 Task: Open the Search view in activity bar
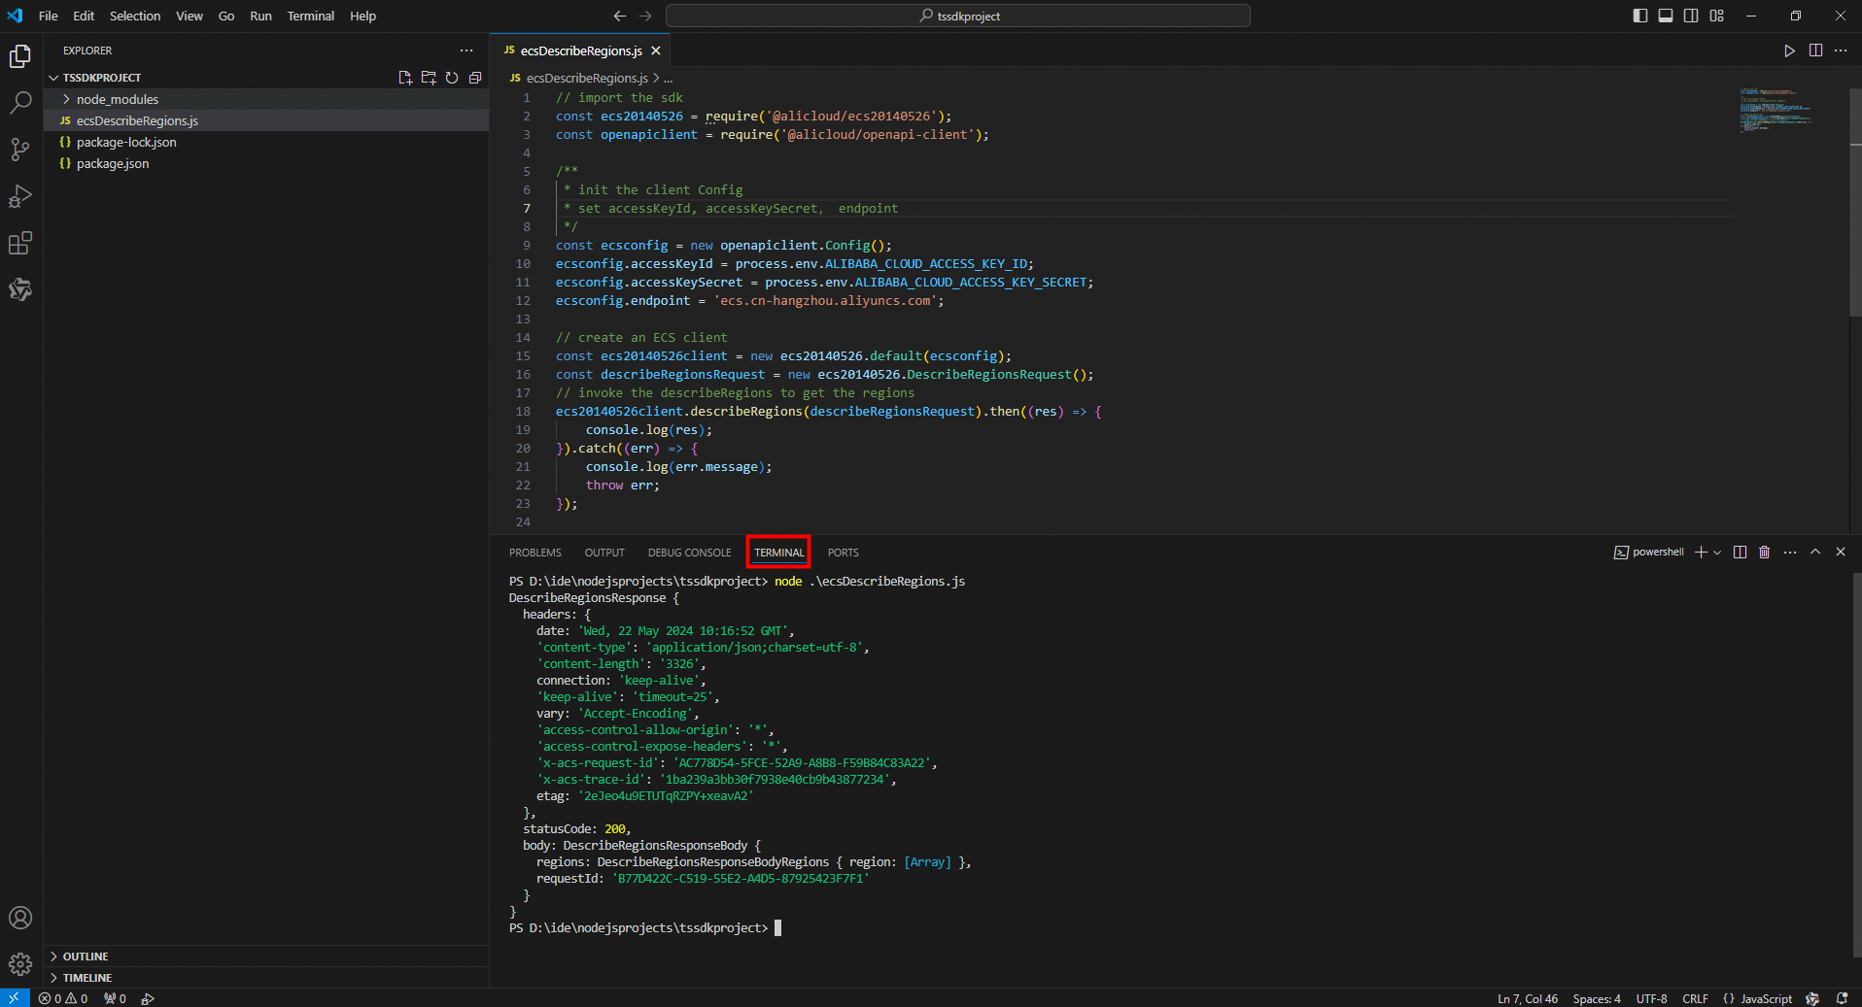20,103
